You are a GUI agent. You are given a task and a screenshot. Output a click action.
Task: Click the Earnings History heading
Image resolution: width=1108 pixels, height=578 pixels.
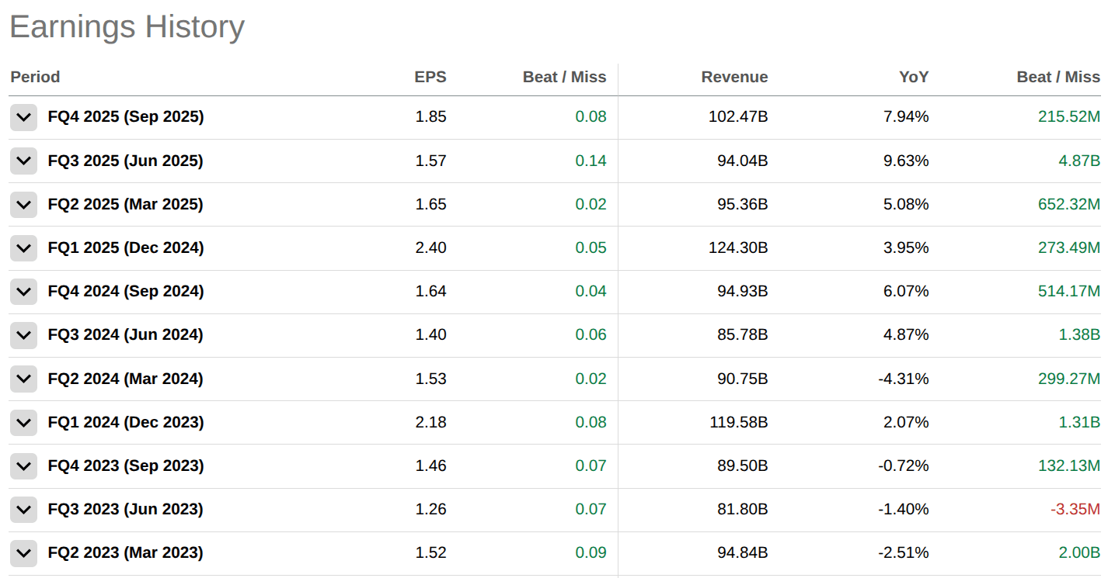[126, 27]
